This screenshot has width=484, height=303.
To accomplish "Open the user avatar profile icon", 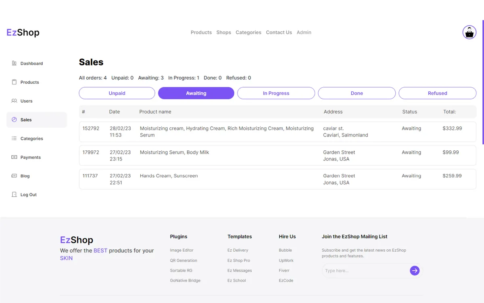I will tap(469, 32).
